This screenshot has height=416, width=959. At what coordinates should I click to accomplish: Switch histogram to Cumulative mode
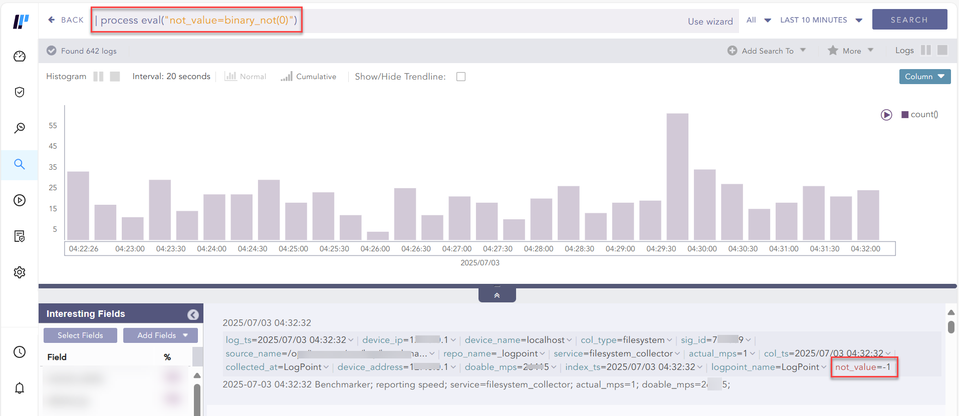coord(309,77)
